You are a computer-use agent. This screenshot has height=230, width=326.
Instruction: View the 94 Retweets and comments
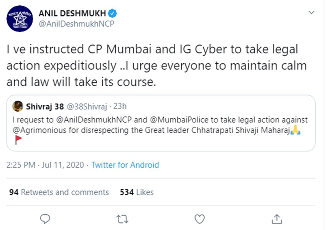point(59,192)
